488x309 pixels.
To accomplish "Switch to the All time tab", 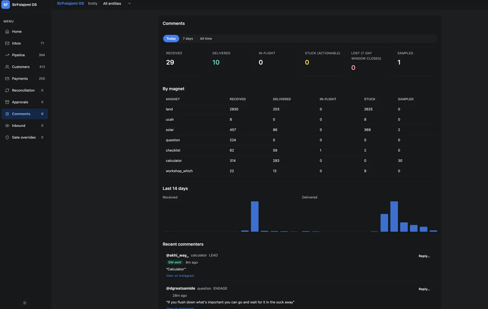I will coord(206,39).
